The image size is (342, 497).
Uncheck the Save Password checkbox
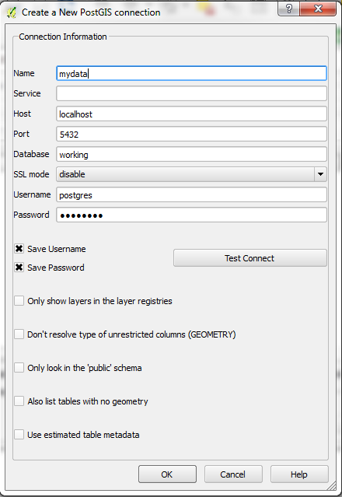(x=19, y=268)
